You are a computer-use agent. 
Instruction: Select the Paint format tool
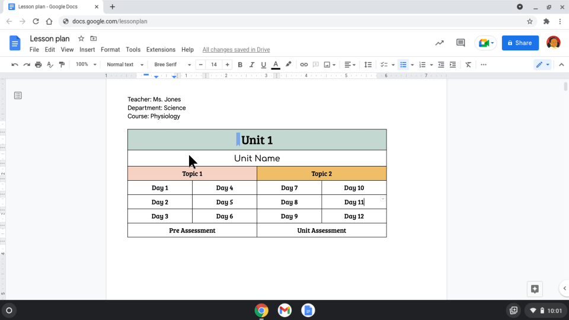pyautogui.click(x=62, y=65)
